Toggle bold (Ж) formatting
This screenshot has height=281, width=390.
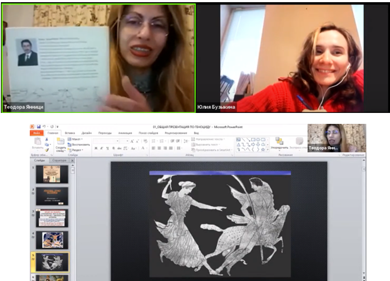tap(96, 148)
